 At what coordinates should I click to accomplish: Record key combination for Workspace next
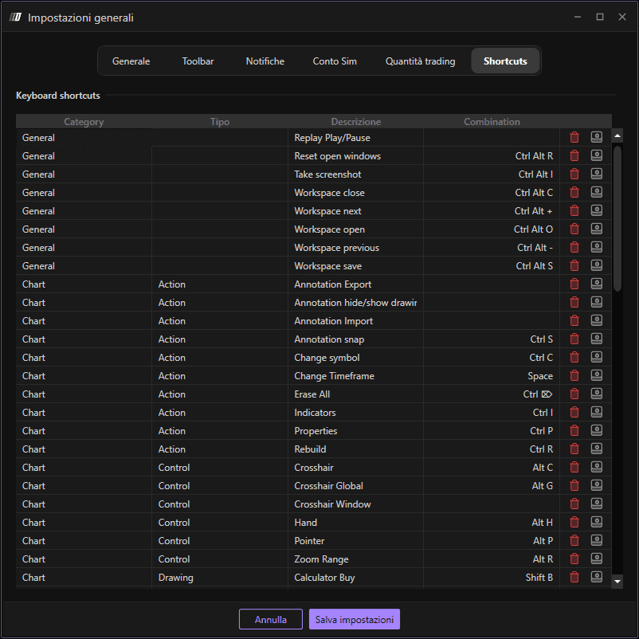596,210
